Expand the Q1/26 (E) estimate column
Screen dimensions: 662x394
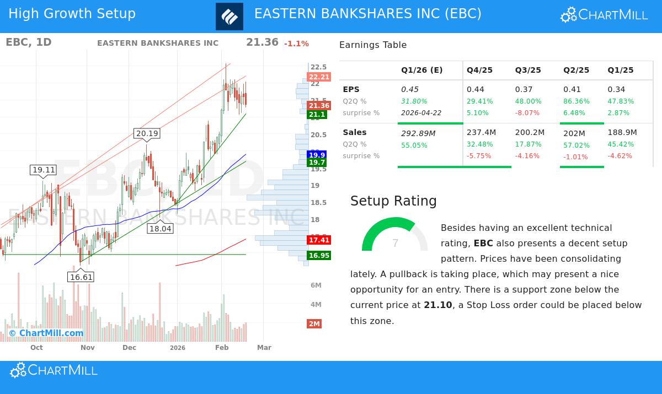(x=422, y=70)
